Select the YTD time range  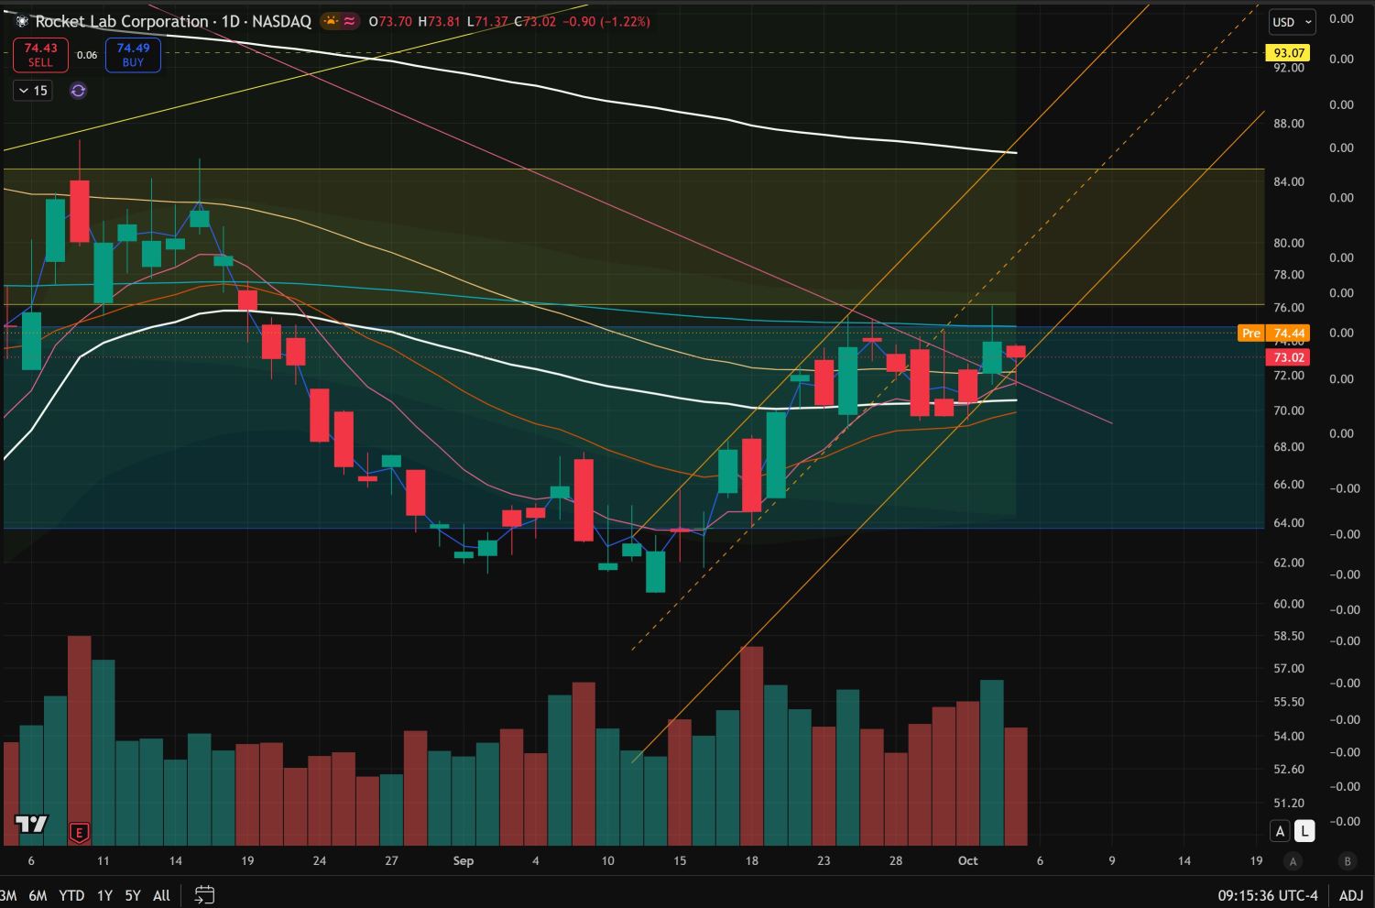[71, 895]
